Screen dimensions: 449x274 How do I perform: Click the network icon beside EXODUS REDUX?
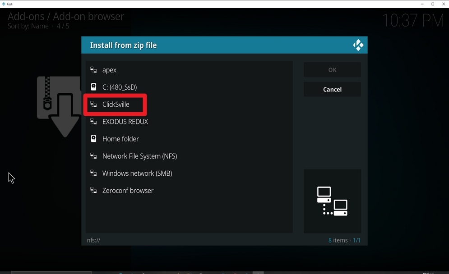pos(93,121)
